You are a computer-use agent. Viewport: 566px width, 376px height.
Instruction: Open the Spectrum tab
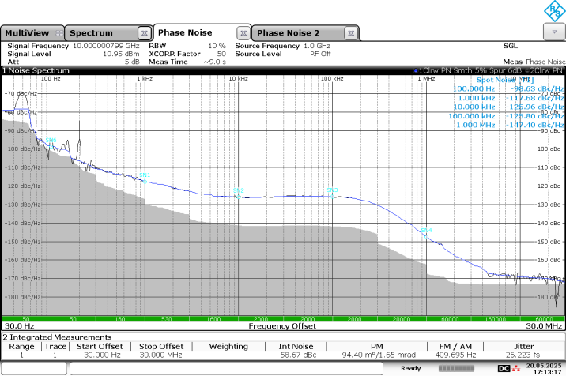[92, 33]
